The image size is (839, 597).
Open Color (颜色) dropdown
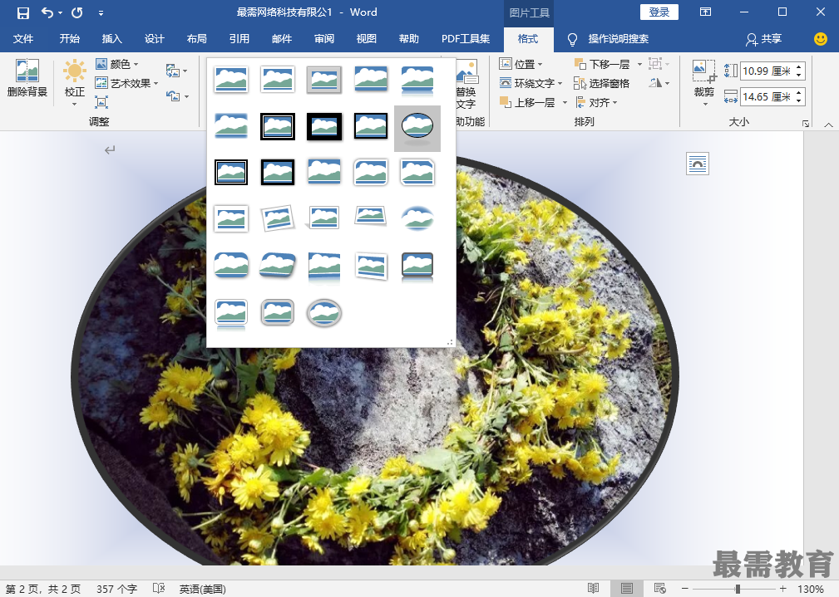coord(117,64)
